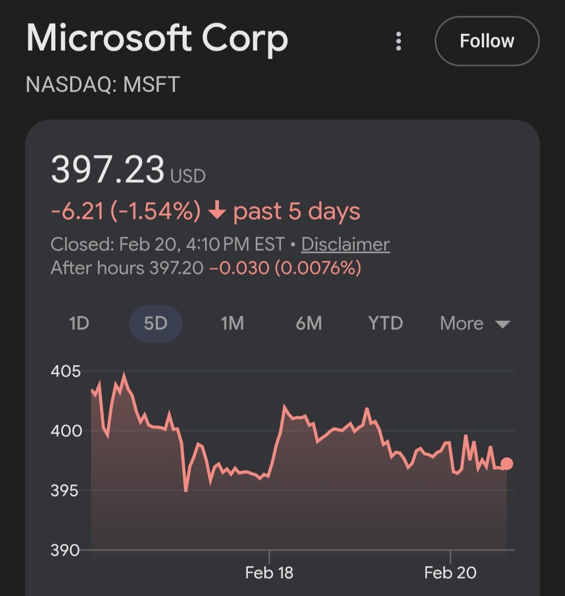Switch to the 1D chart range
This screenshot has width=565, height=596.
pyautogui.click(x=79, y=323)
